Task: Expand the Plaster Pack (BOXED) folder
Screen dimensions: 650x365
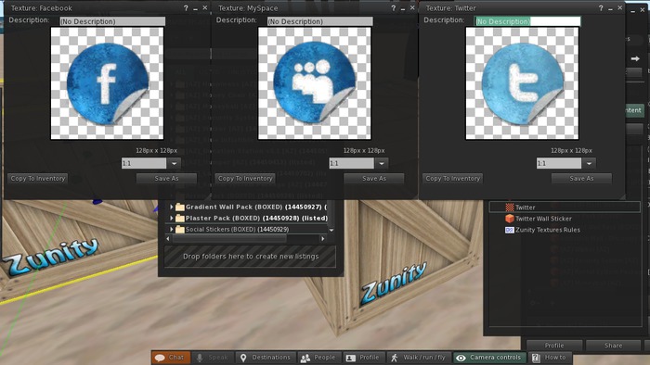Action: coord(172,218)
